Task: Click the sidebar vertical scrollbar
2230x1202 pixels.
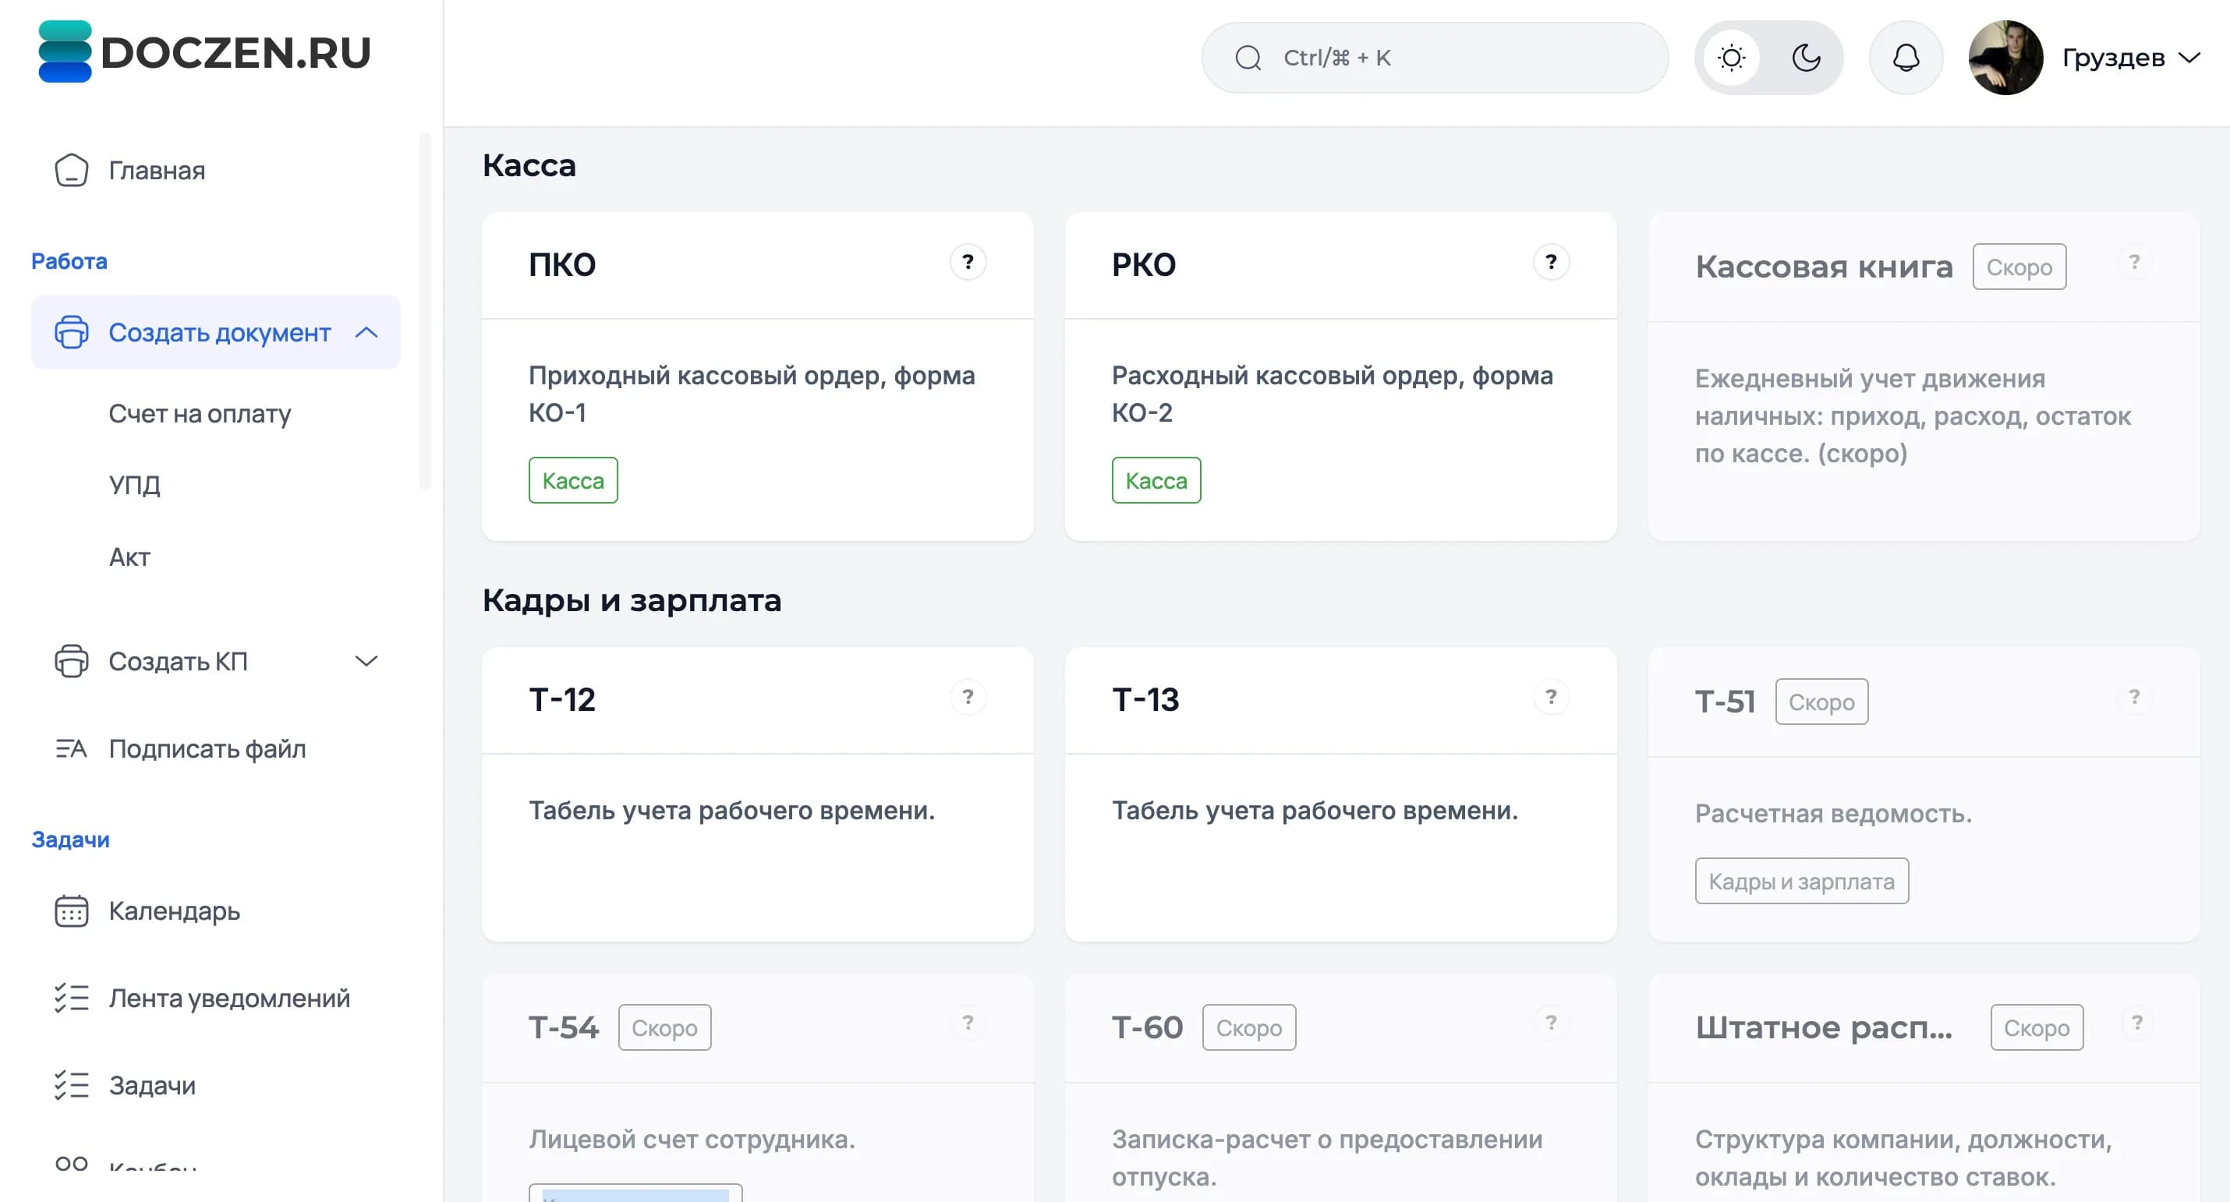Action: click(x=424, y=312)
